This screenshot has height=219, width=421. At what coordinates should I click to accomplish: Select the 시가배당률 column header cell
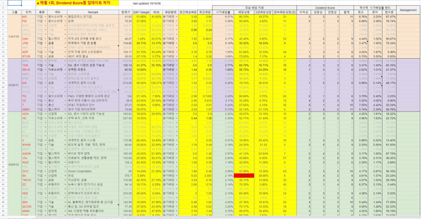pyautogui.click(x=223, y=12)
